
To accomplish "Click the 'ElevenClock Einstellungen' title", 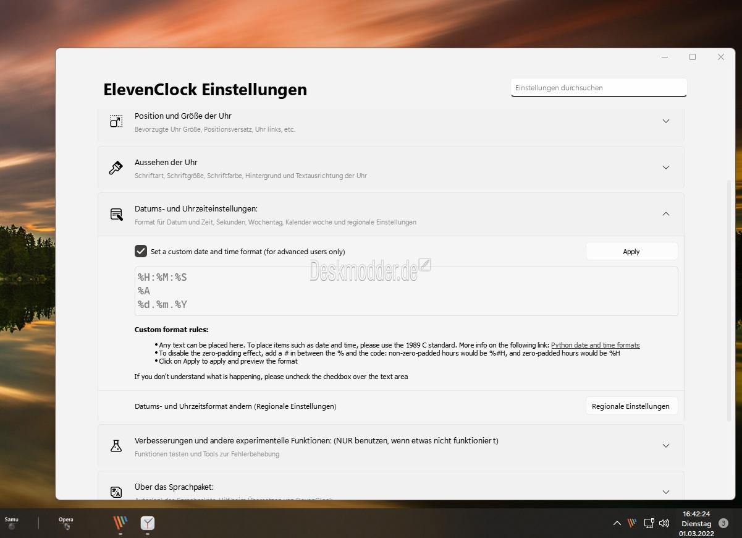I will [205, 90].
